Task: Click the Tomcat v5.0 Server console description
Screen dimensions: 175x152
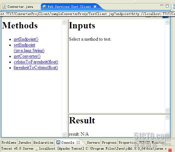Action: [84, 148]
